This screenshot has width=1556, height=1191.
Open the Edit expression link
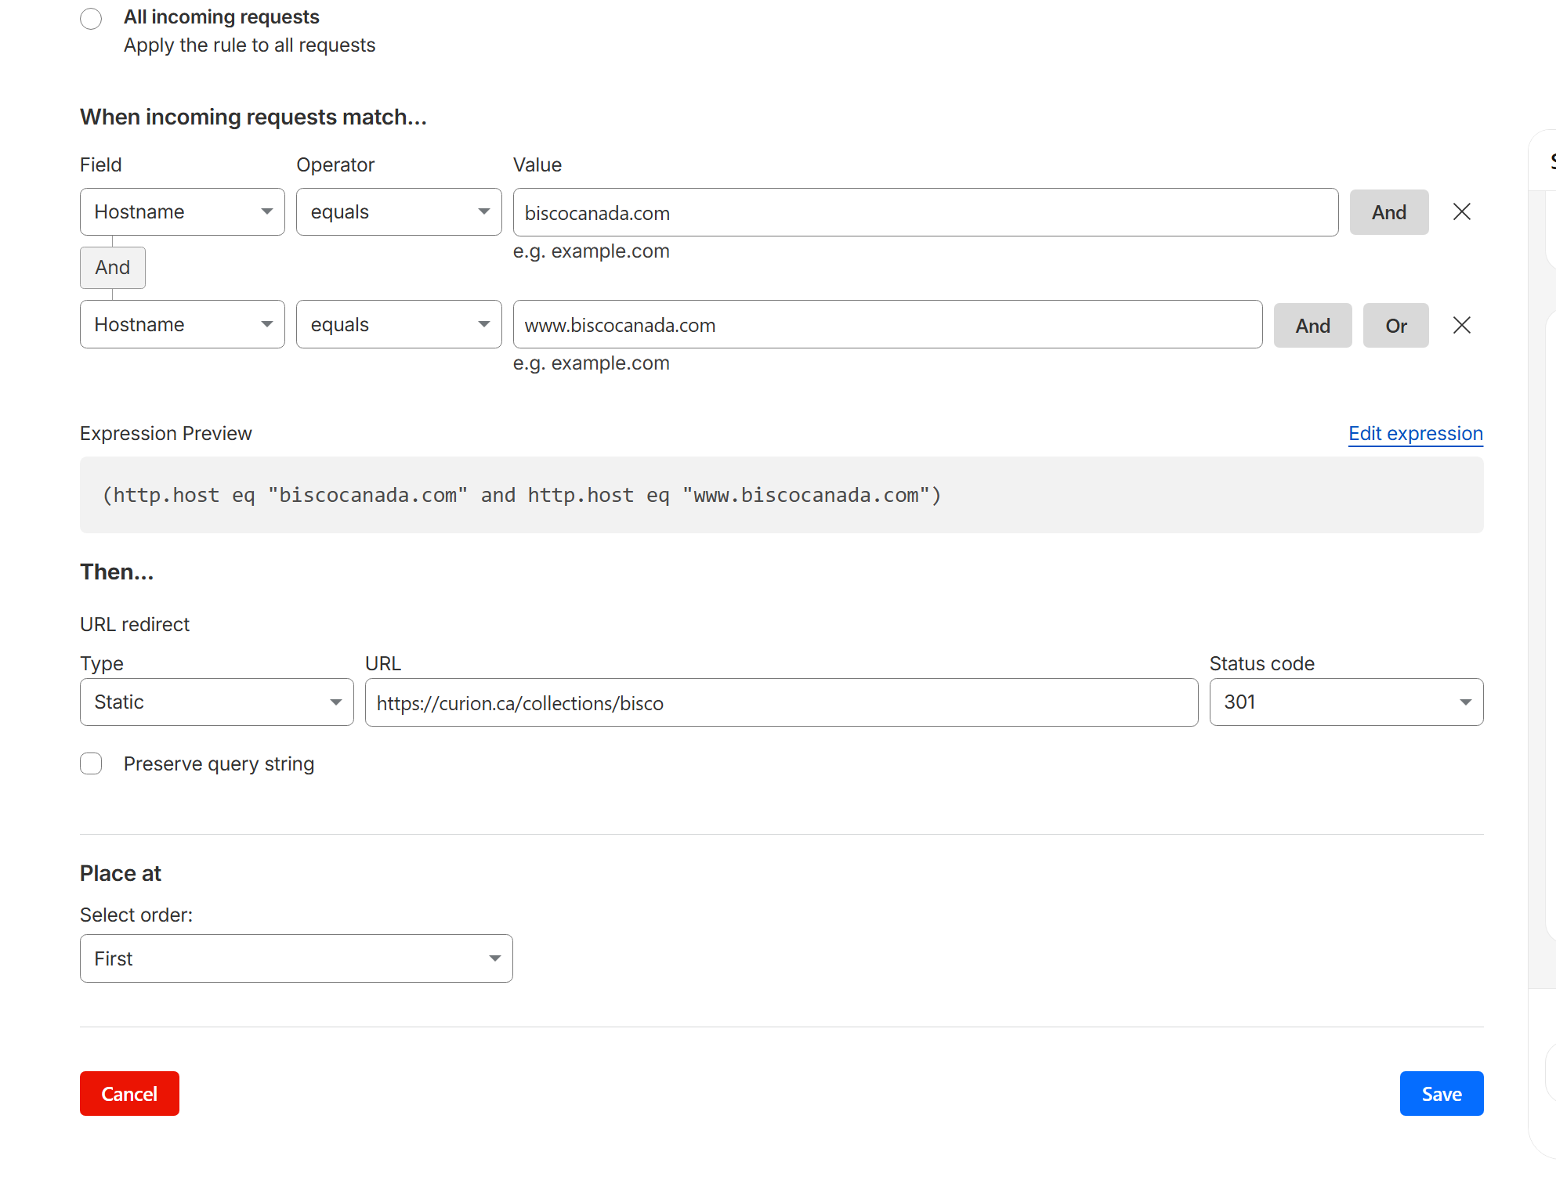[1415, 434]
